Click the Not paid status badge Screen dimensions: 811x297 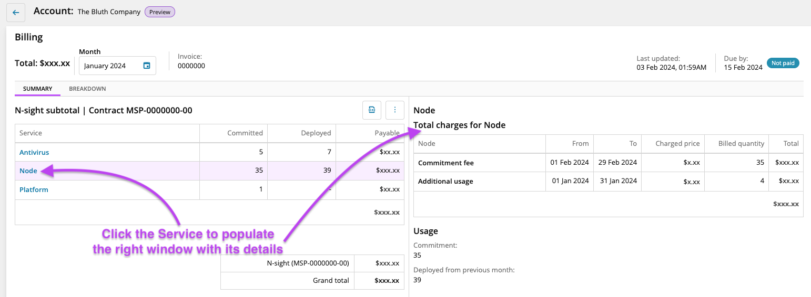click(x=783, y=63)
